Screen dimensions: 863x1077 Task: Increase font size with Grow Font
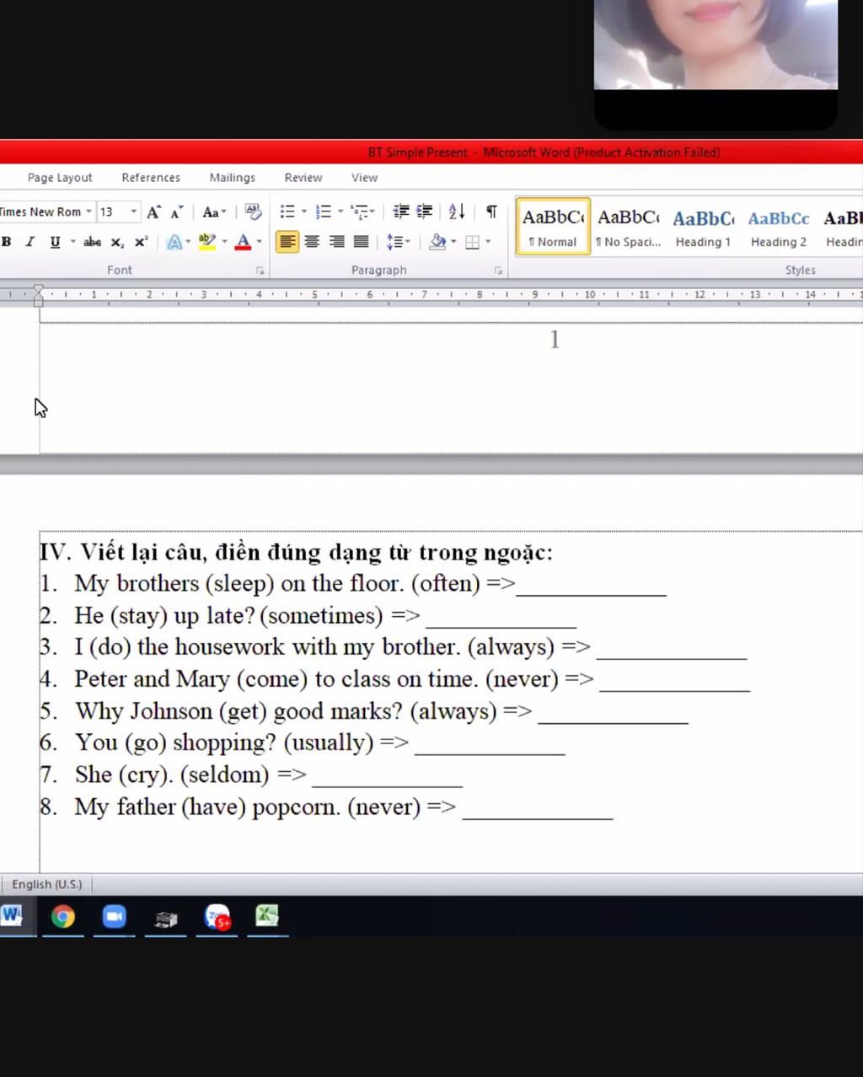(153, 212)
